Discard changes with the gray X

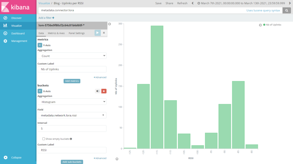coord(104,33)
